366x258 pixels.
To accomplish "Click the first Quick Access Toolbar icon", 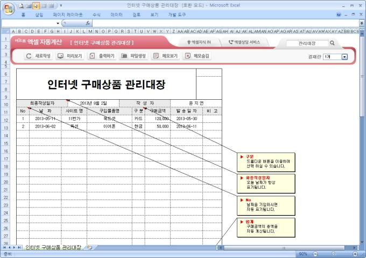I will [x=22, y=5].
